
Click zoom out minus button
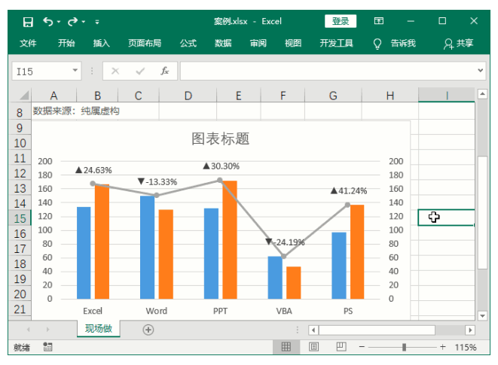pos(362,347)
